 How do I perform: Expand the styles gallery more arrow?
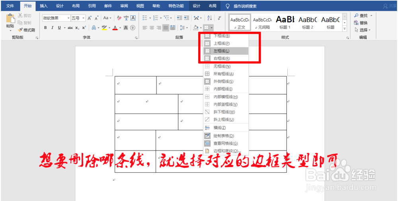pyautogui.click(x=344, y=29)
